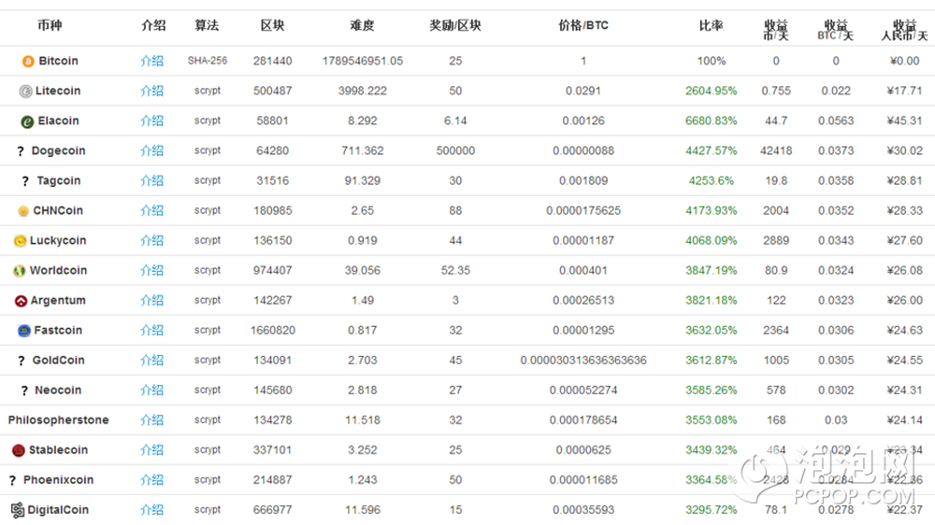Open the 介绍 link for Elacoin

click(x=151, y=121)
